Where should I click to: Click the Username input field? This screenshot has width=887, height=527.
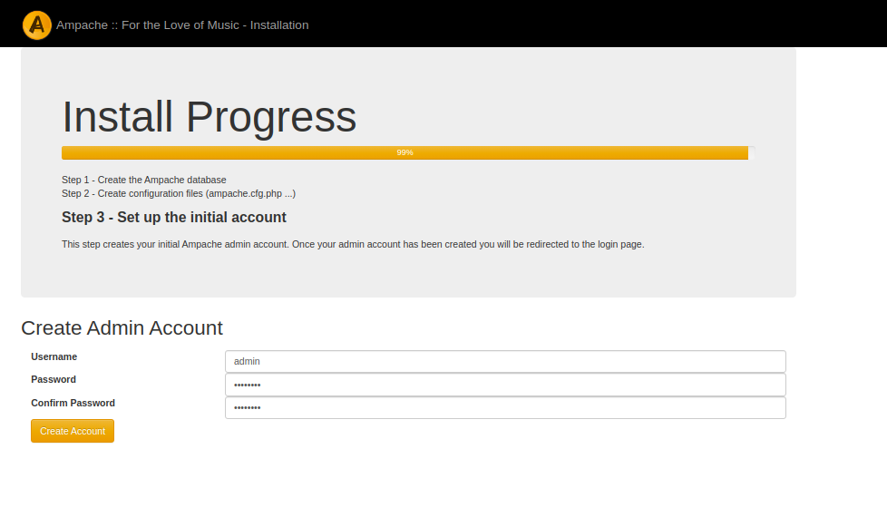coord(505,361)
